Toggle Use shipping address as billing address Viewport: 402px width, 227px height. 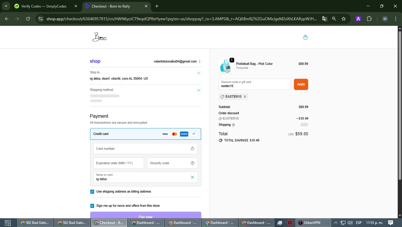(92, 192)
